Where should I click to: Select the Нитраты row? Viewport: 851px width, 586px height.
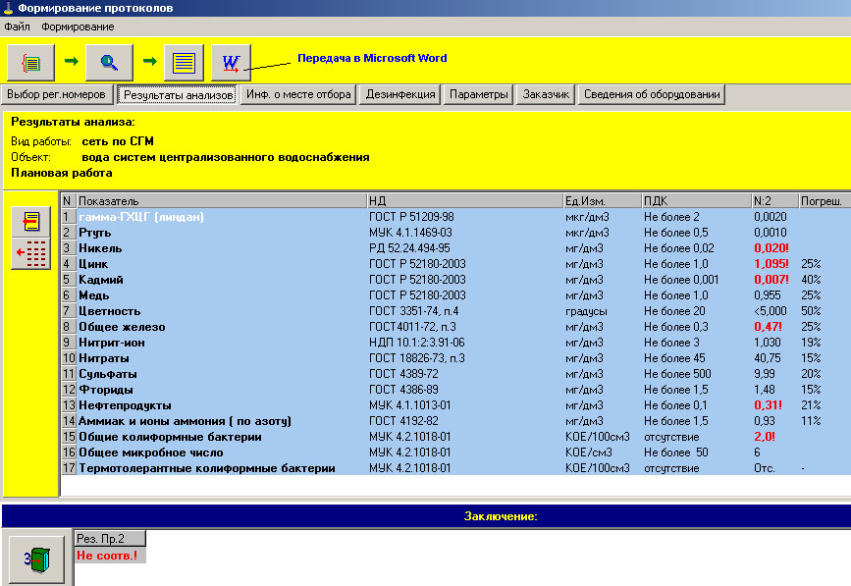click(455, 358)
